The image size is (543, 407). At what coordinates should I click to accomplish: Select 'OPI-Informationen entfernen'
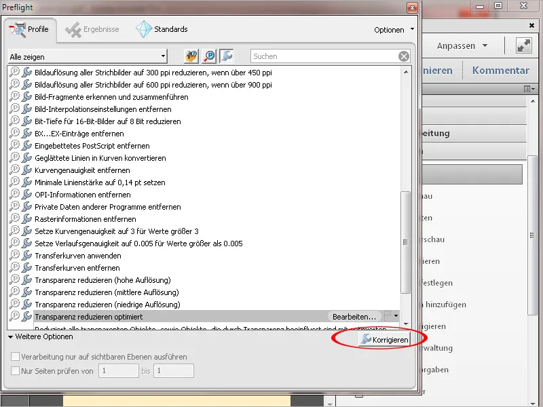point(83,195)
